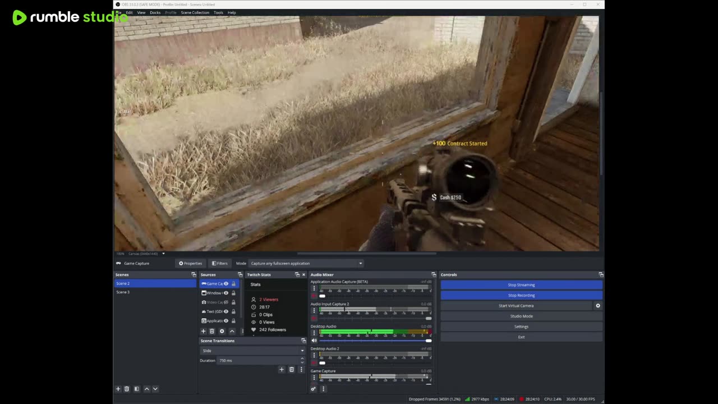The image size is (718, 404).
Task: Open Settings from Controls dock
Action: click(x=521, y=327)
